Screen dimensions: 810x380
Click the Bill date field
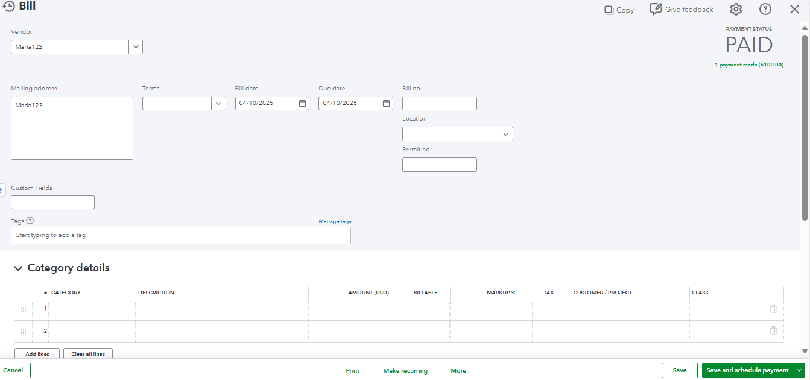pyautogui.click(x=272, y=103)
